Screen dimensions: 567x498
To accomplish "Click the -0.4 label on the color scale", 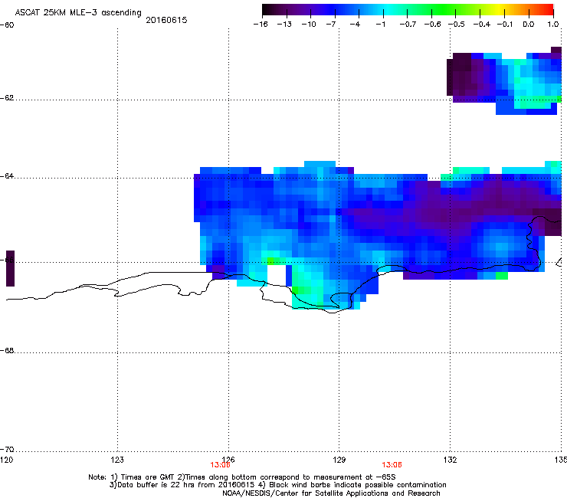I will pyautogui.click(x=482, y=25).
